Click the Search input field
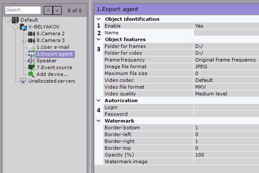The height and width of the screenshot is (173, 259). pos(23,10)
